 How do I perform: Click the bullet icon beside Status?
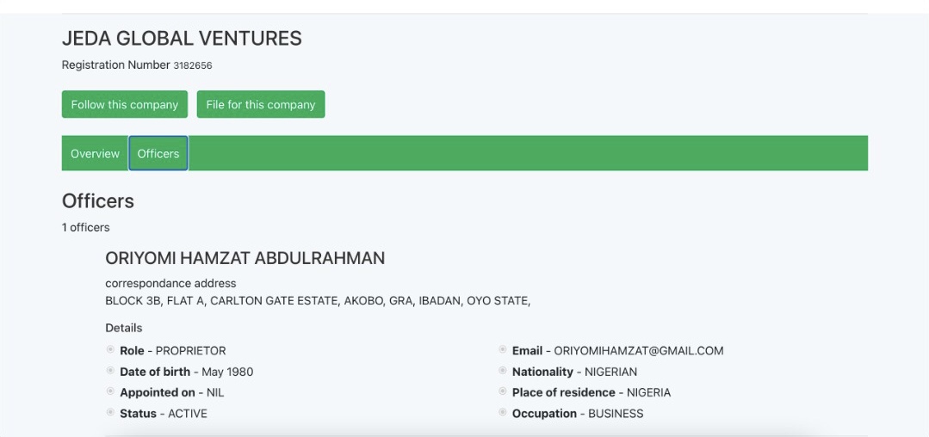[x=110, y=413]
